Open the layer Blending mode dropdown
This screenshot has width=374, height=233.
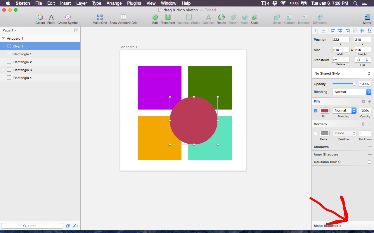pyautogui.click(x=352, y=92)
